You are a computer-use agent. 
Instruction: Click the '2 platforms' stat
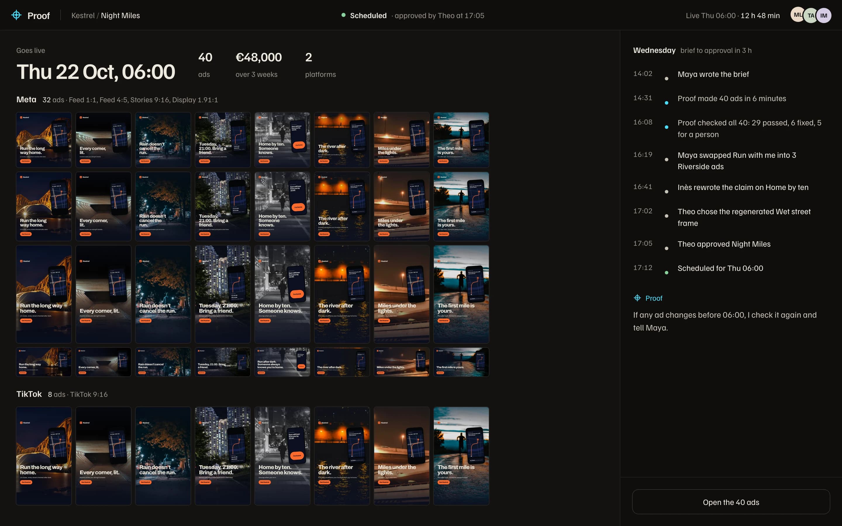click(320, 65)
